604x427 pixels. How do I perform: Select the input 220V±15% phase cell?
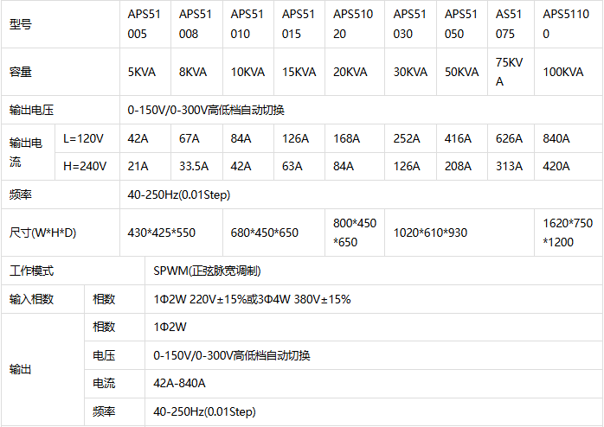pos(252,299)
